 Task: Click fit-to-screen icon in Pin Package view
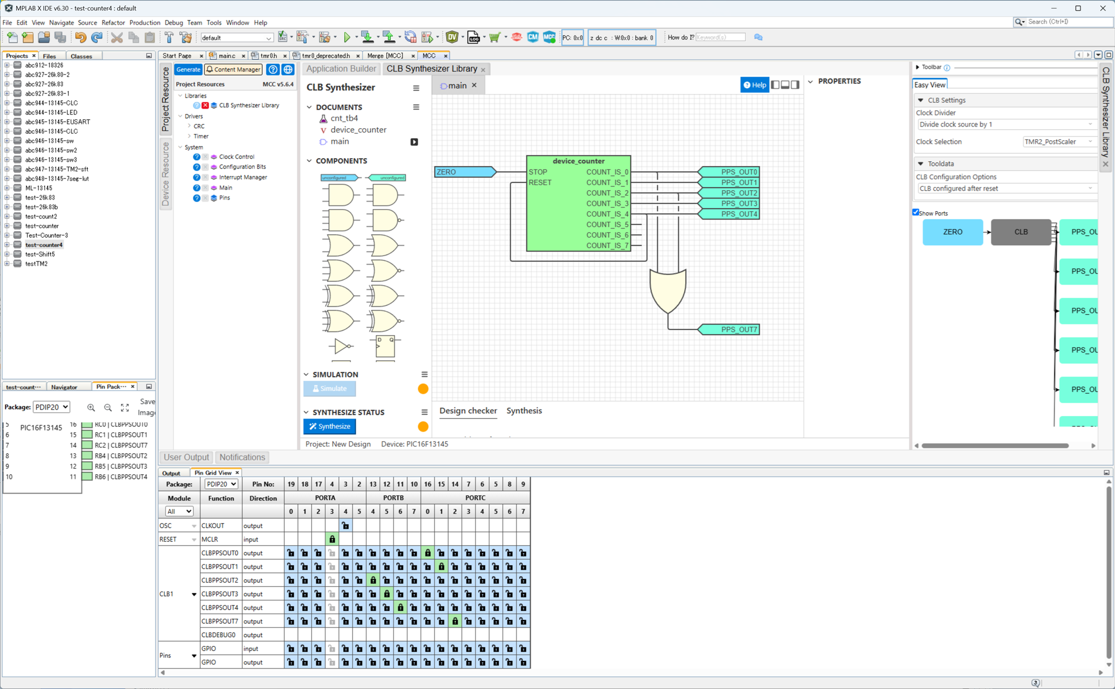click(x=125, y=408)
